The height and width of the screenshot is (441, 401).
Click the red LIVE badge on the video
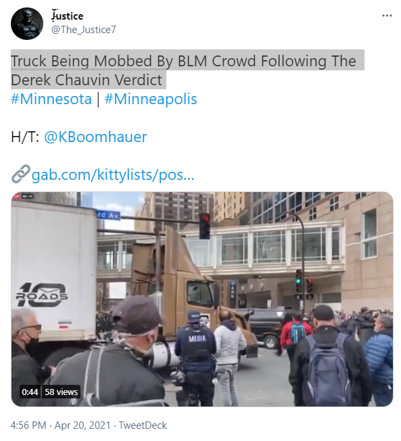pos(17,196)
